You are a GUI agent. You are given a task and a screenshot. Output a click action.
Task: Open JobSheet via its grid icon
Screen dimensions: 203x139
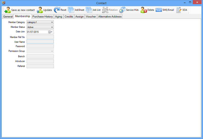tap(71, 10)
